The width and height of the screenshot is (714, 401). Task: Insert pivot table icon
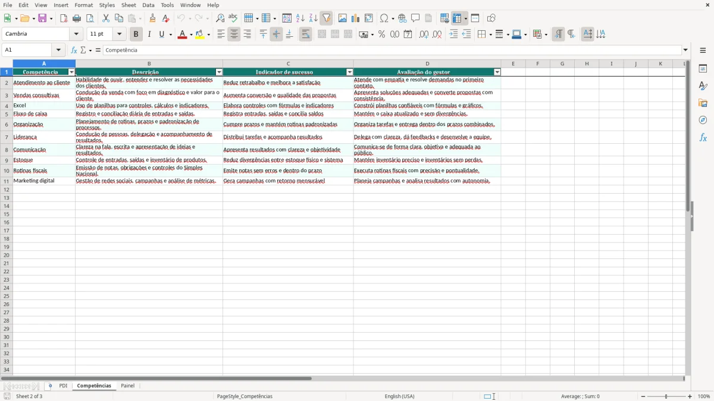coord(369,18)
